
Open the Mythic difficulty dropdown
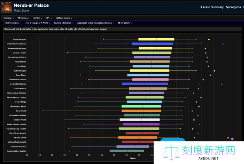(x=38, y=18)
